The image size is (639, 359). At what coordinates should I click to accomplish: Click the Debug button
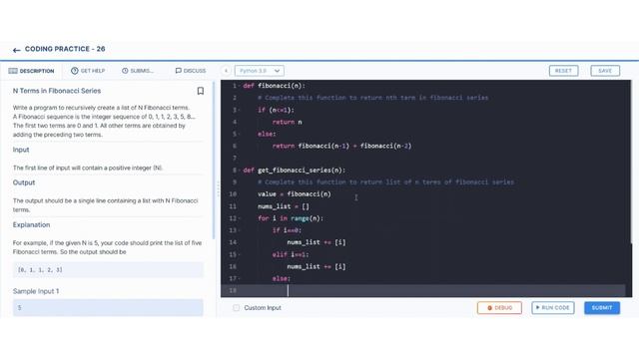click(499, 308)
